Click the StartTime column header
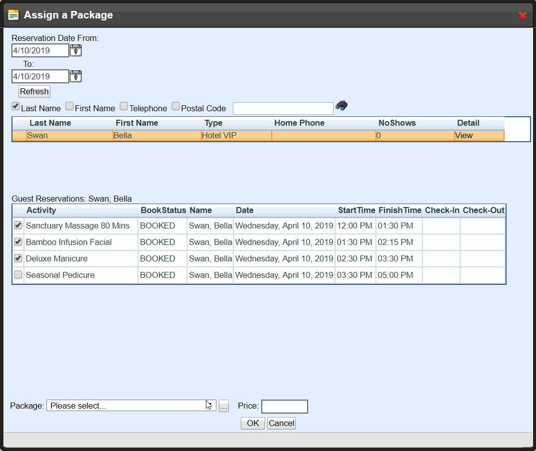Screen dimensions: 536x451 (357, 211)
